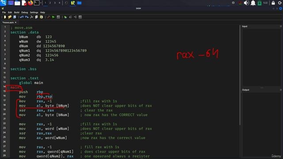This screenshot has width=283, height=159.
Task: Copy the selection using the toolbar icon
Action: [x=36, y=17]
